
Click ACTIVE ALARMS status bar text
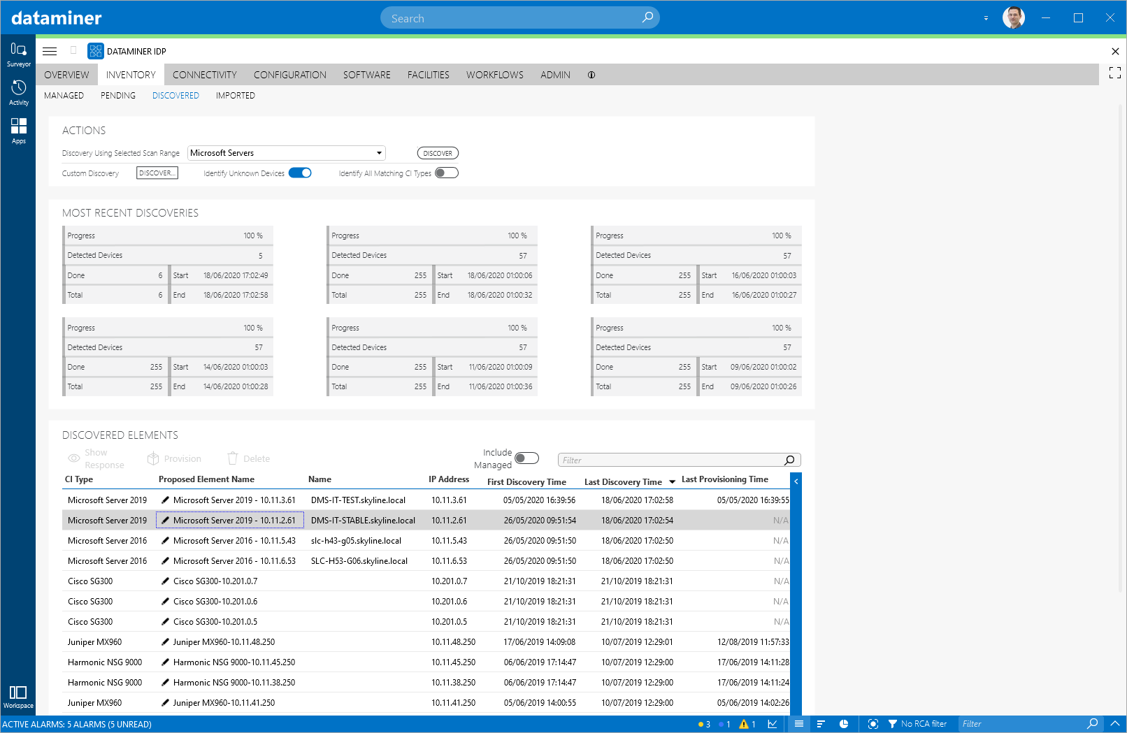(77, 725)
